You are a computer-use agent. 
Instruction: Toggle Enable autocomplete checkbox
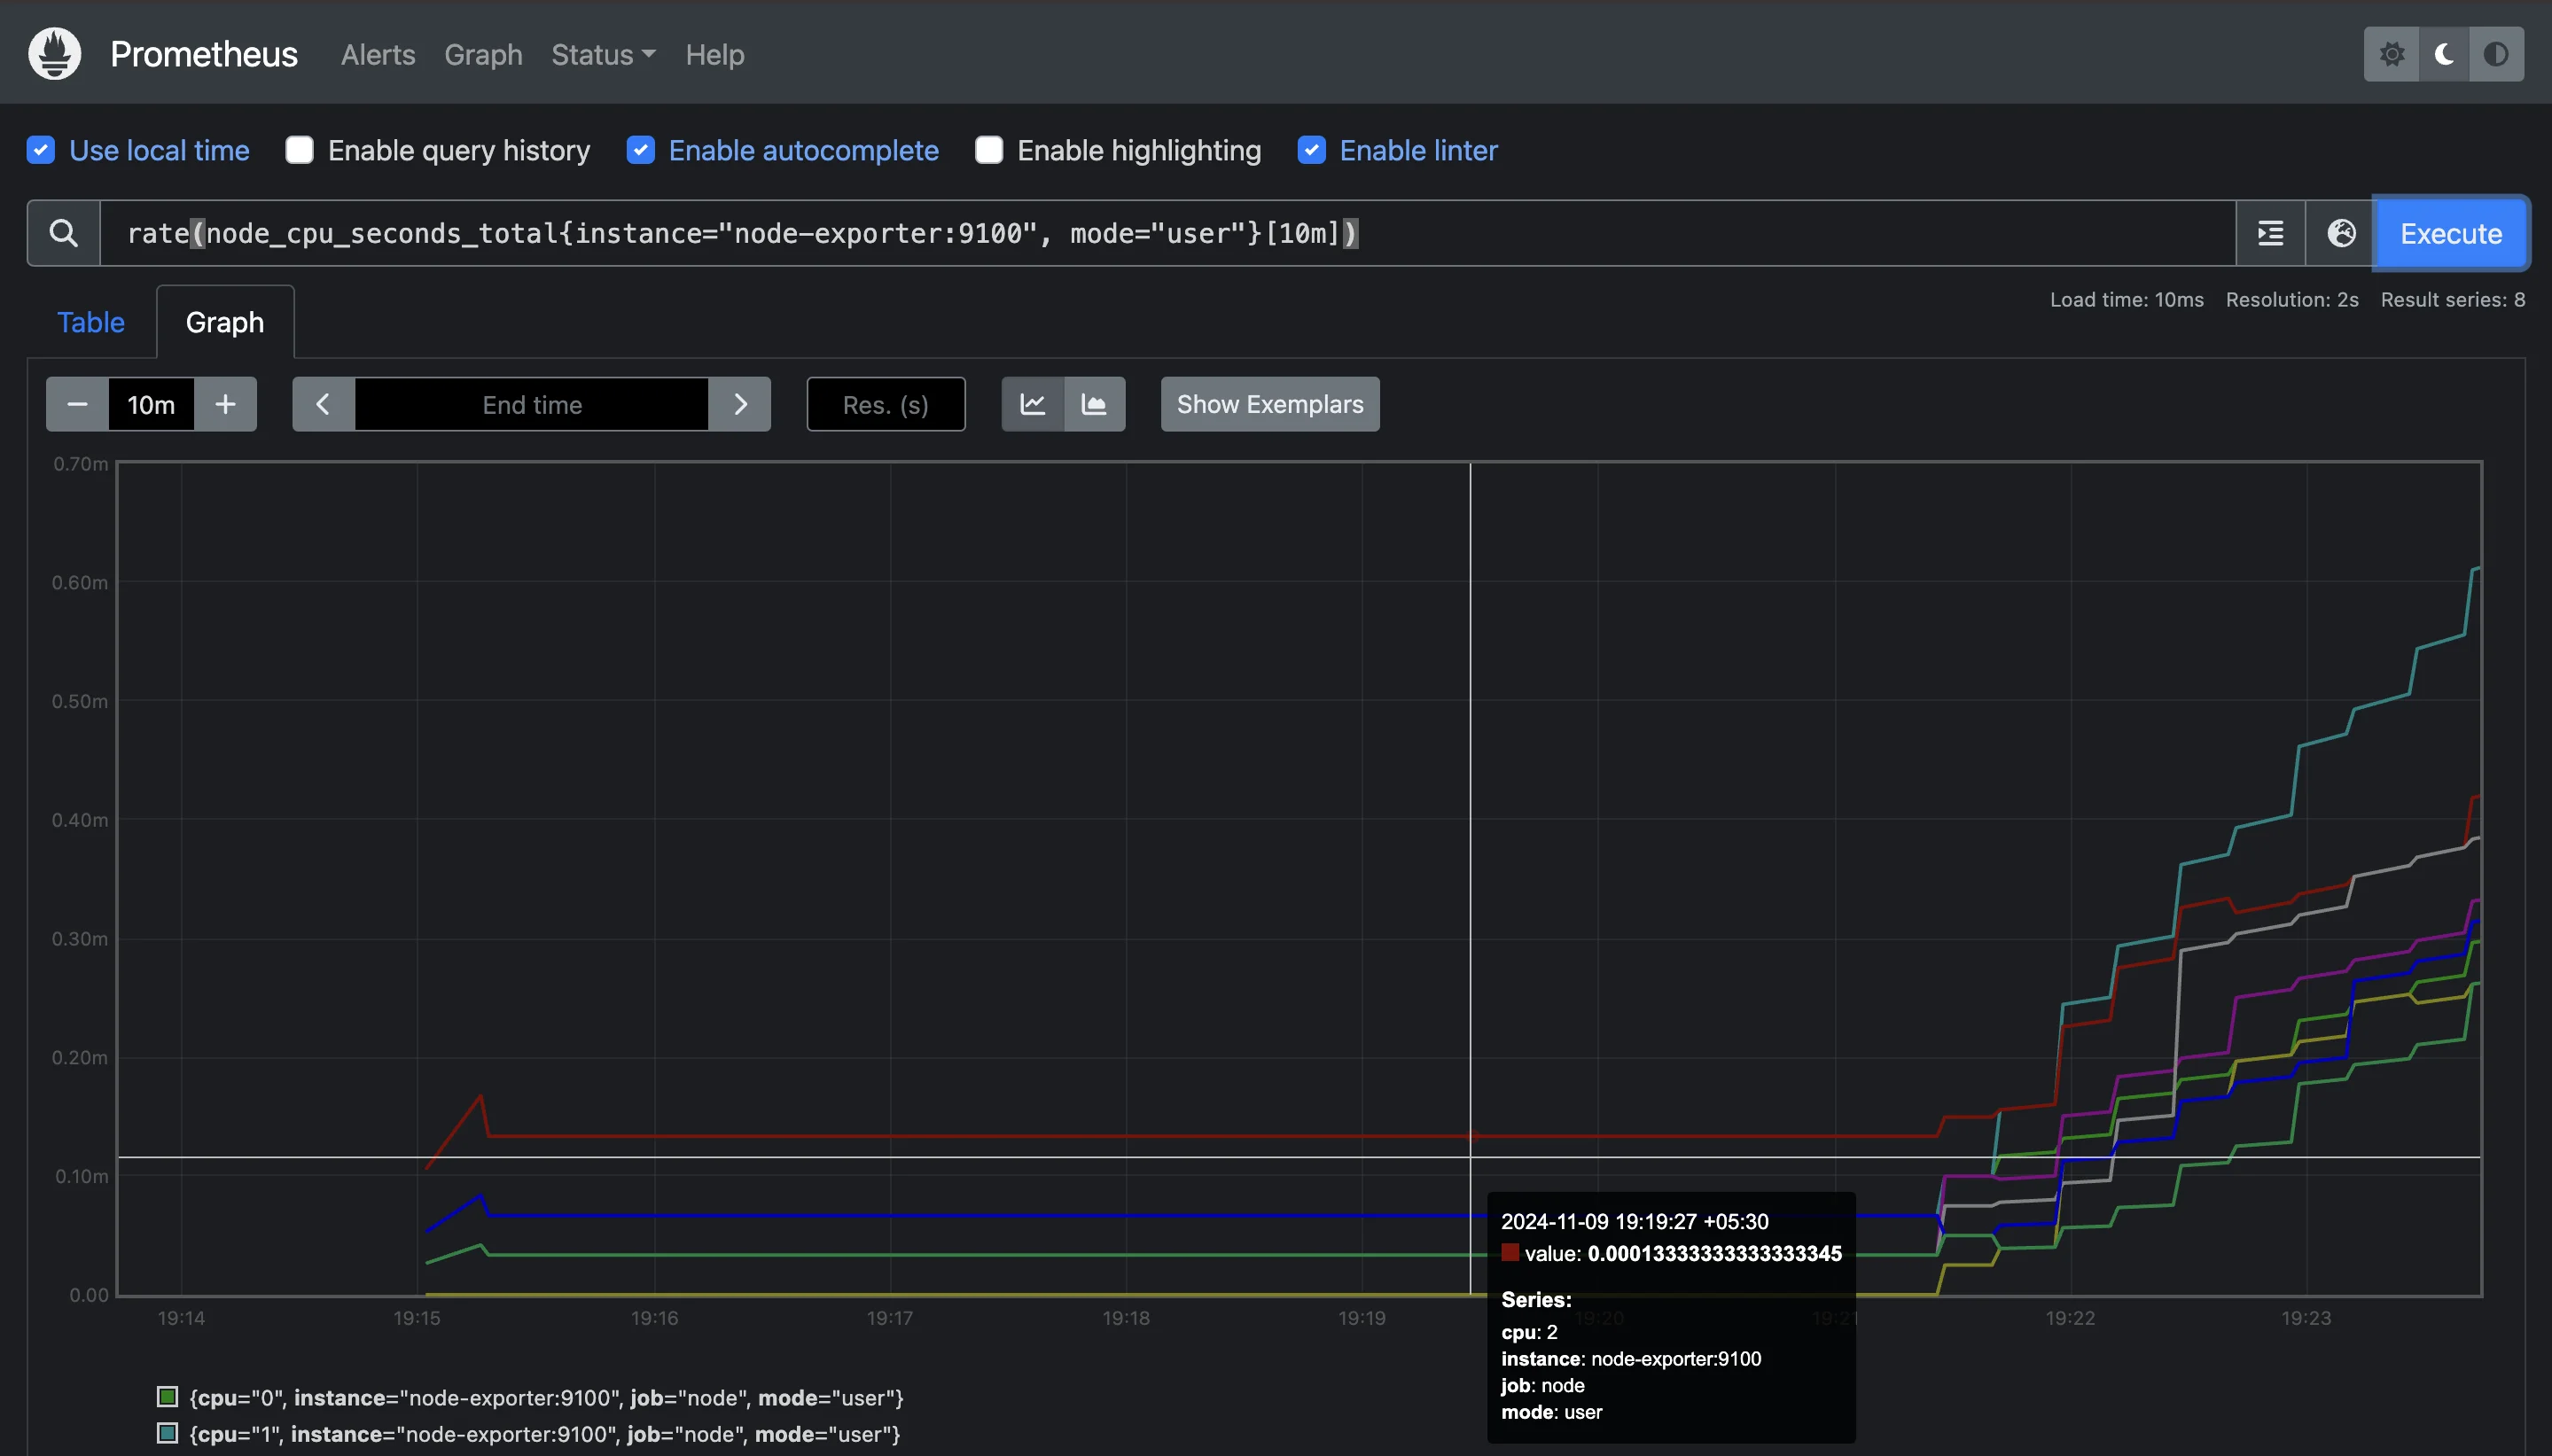point(641,150)
